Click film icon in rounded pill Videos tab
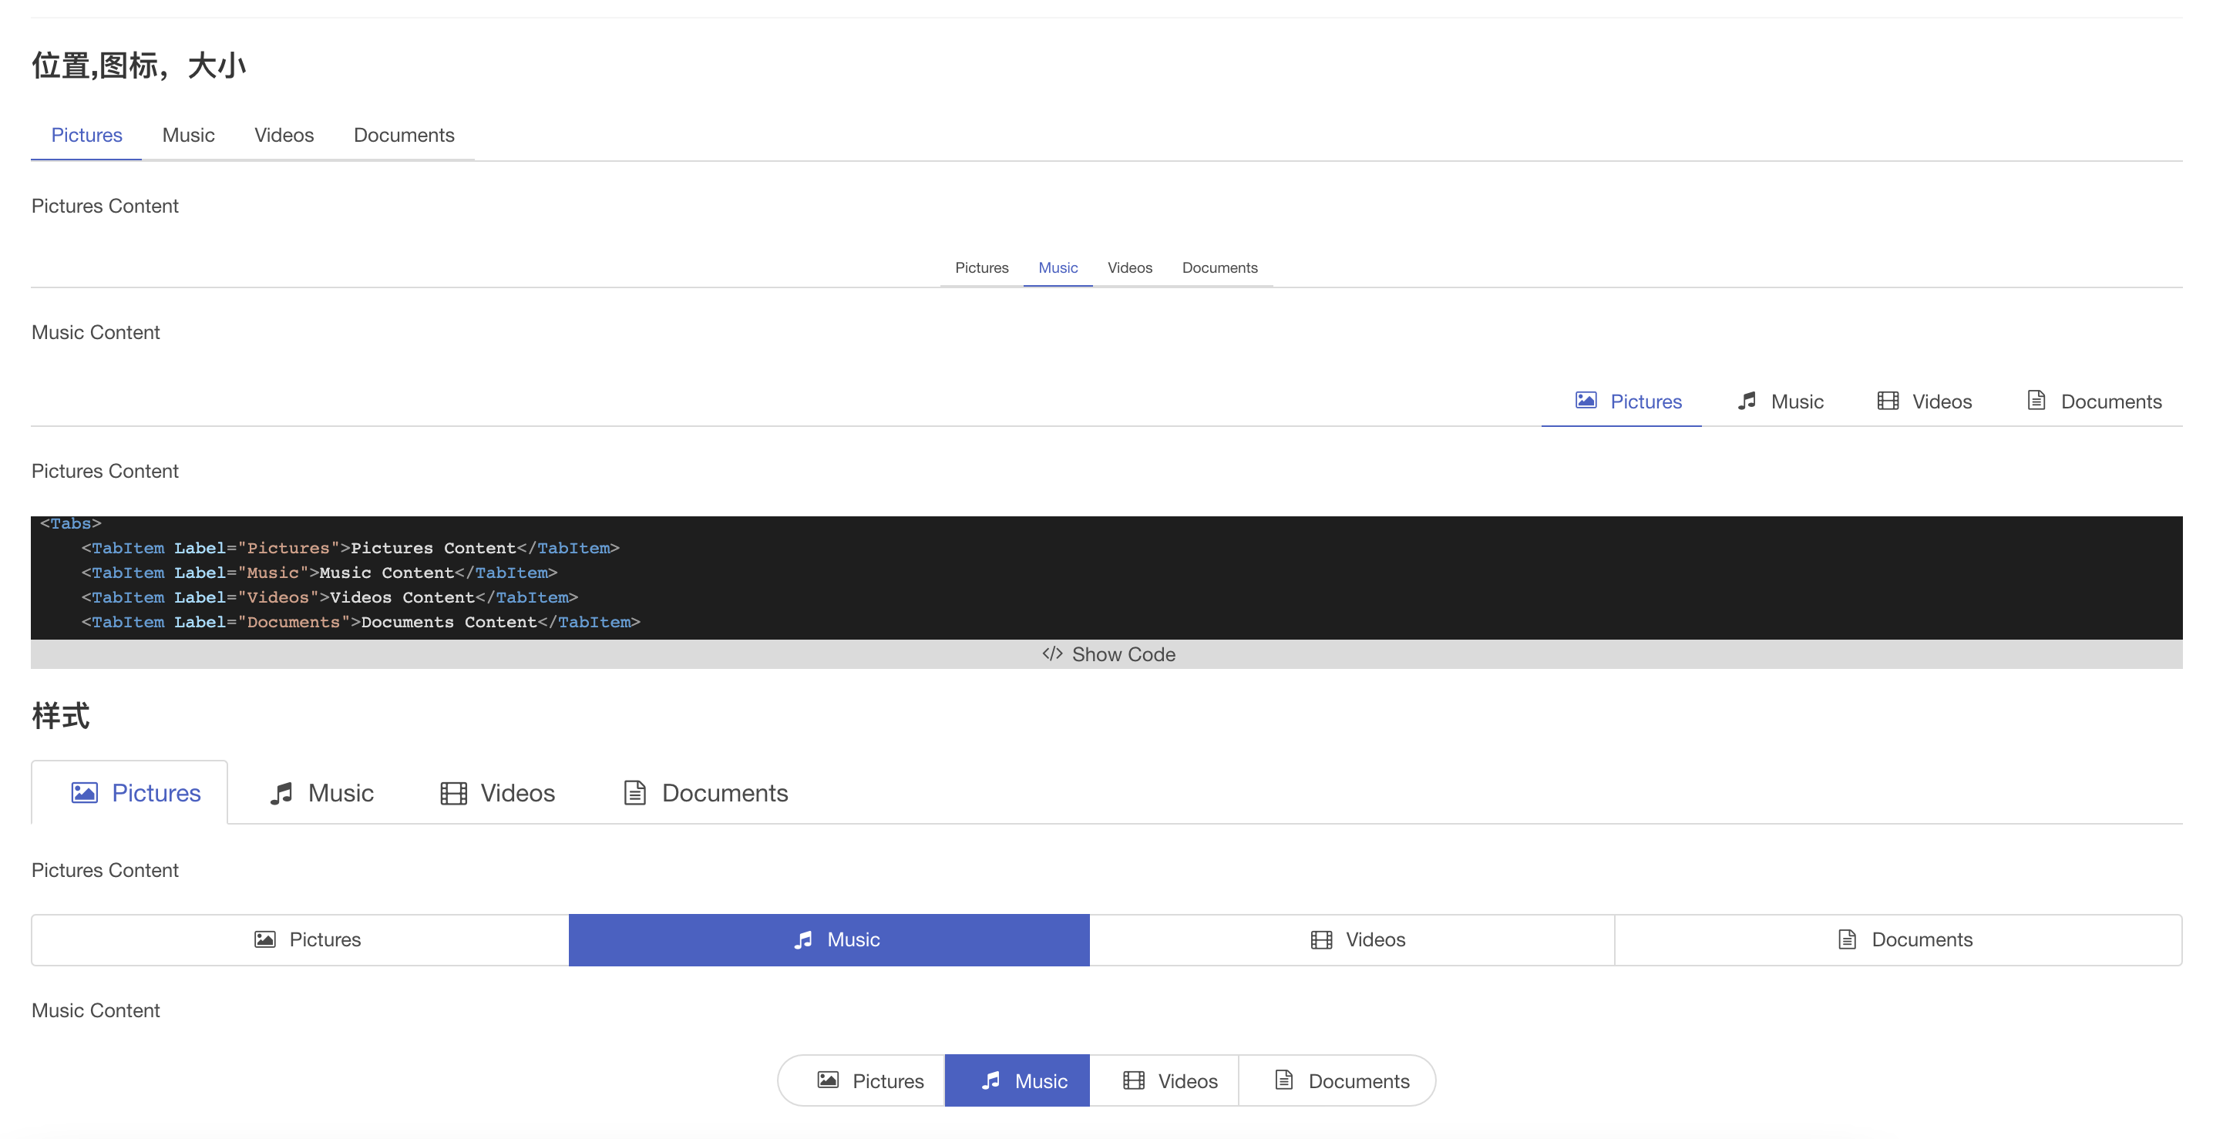The width and height of the screenshot is (2223, 1139). (x=1133, y=1080)
